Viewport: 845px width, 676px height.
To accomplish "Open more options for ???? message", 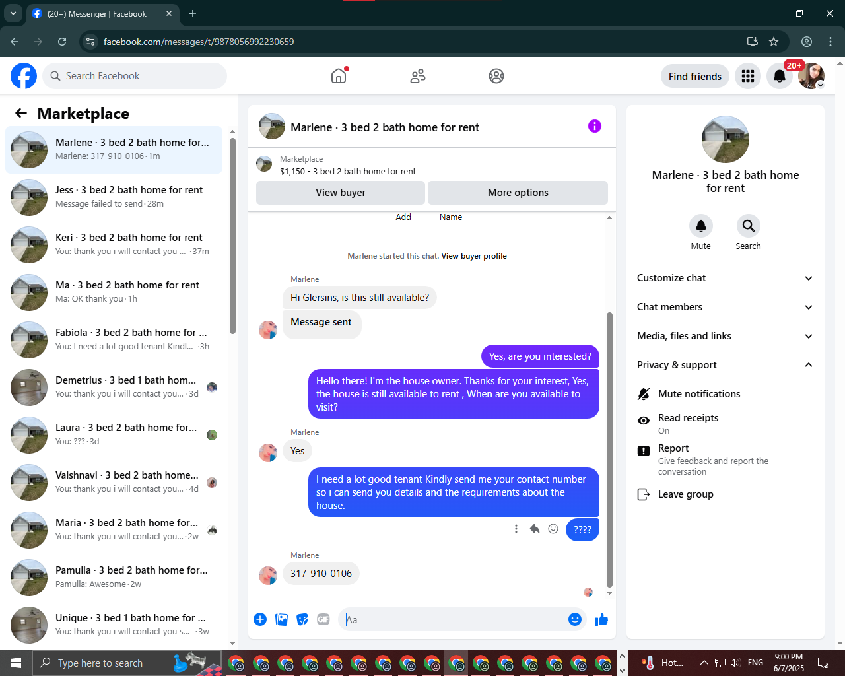I will click(516, 529).
